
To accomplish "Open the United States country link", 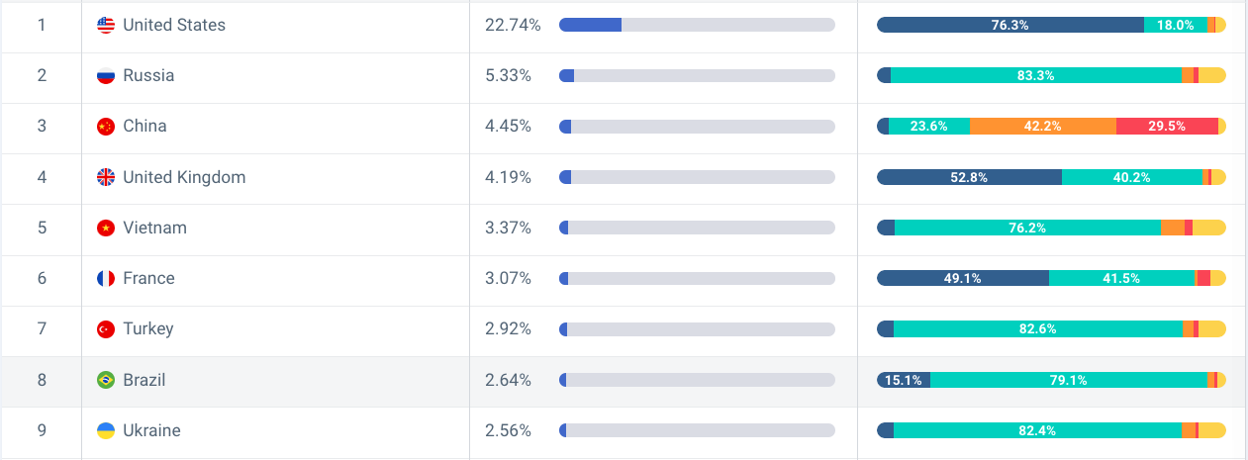I will [x=174, y=25].
